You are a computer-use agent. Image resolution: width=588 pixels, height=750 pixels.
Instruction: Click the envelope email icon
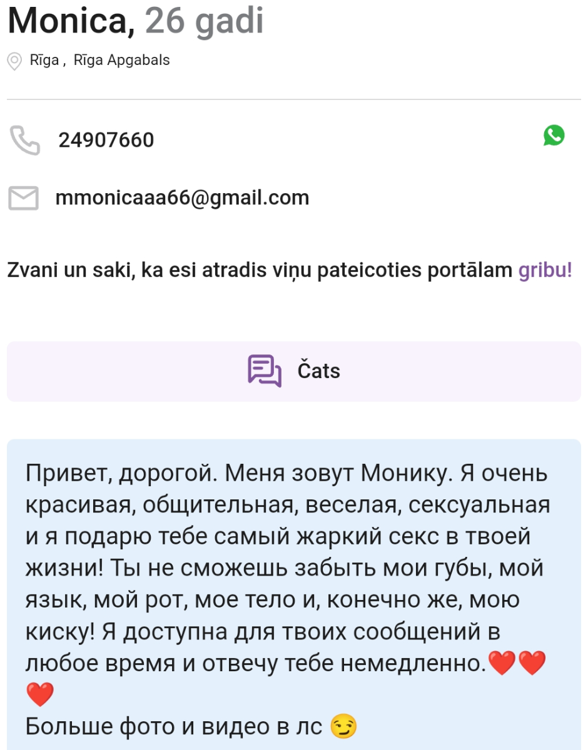pos(23,198)
